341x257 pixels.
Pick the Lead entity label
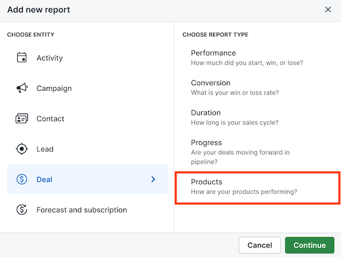tap(45, 149)
